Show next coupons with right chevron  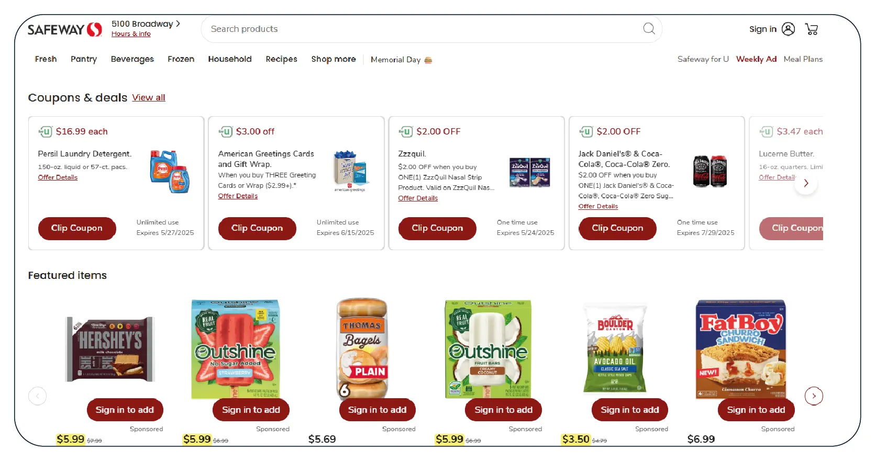tap(806, 183)
